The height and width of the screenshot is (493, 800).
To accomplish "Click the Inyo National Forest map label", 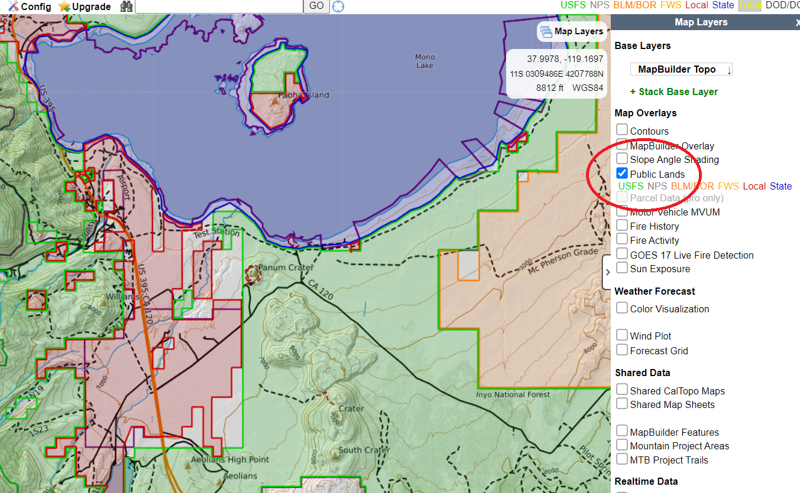I will tap(513, 394).
